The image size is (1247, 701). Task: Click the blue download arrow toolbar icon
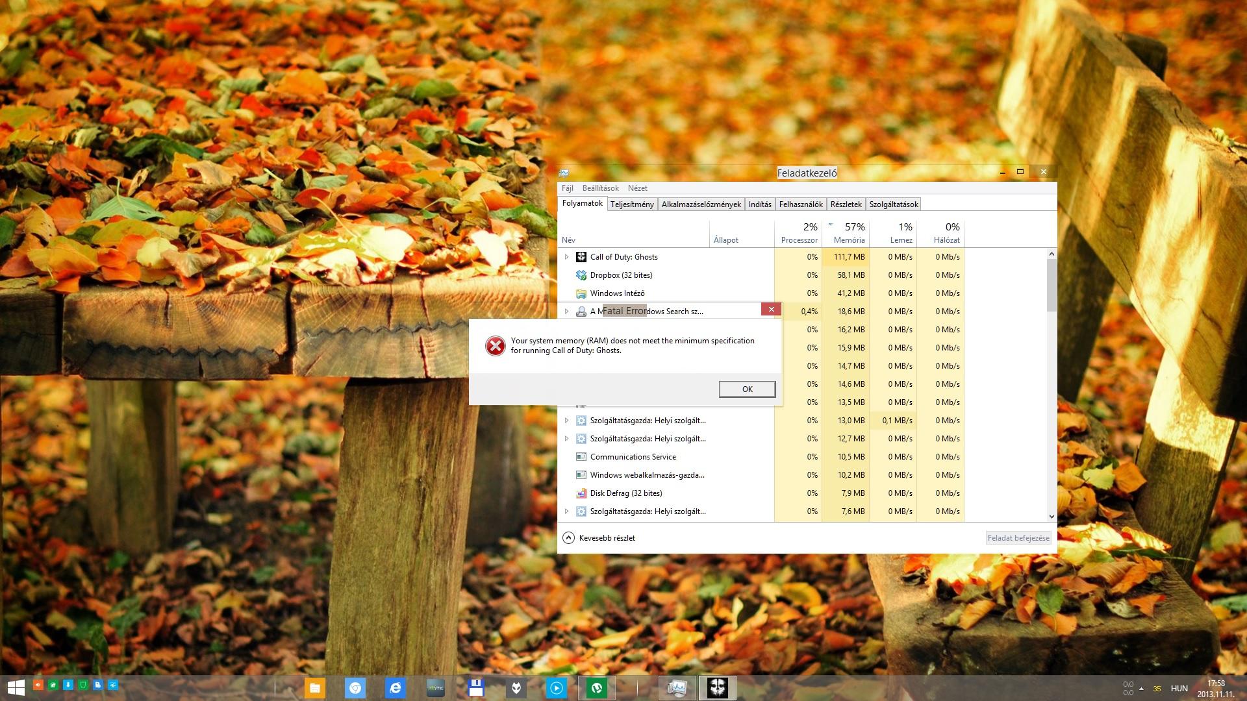(x=68, y=685)
